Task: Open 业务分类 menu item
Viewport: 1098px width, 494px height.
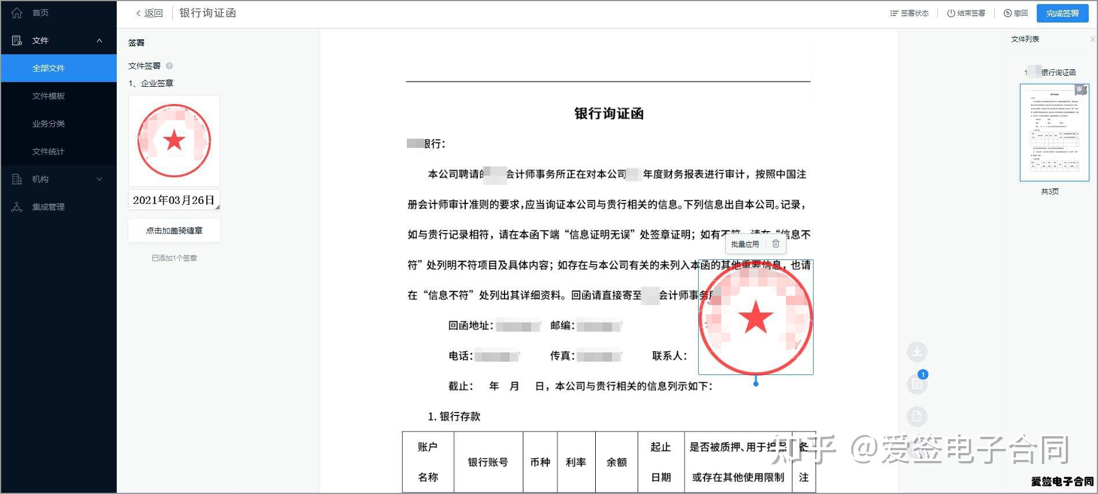Action: [x=49, y=124]
